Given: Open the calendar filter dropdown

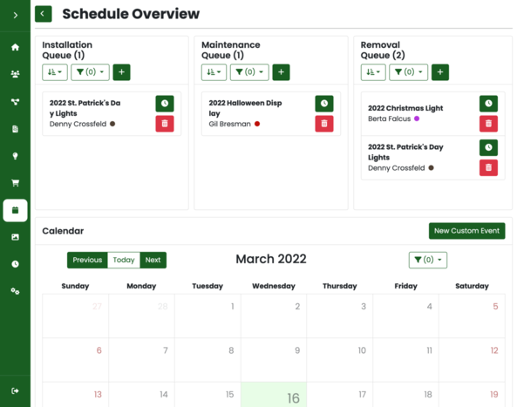Looking at the screenshot, I should tap(428, 260).
